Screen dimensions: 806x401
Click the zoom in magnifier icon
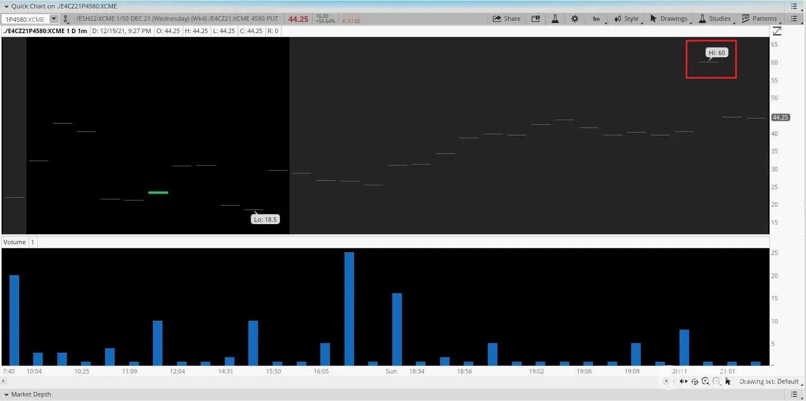pyautogui.click(x=705, y=381)
